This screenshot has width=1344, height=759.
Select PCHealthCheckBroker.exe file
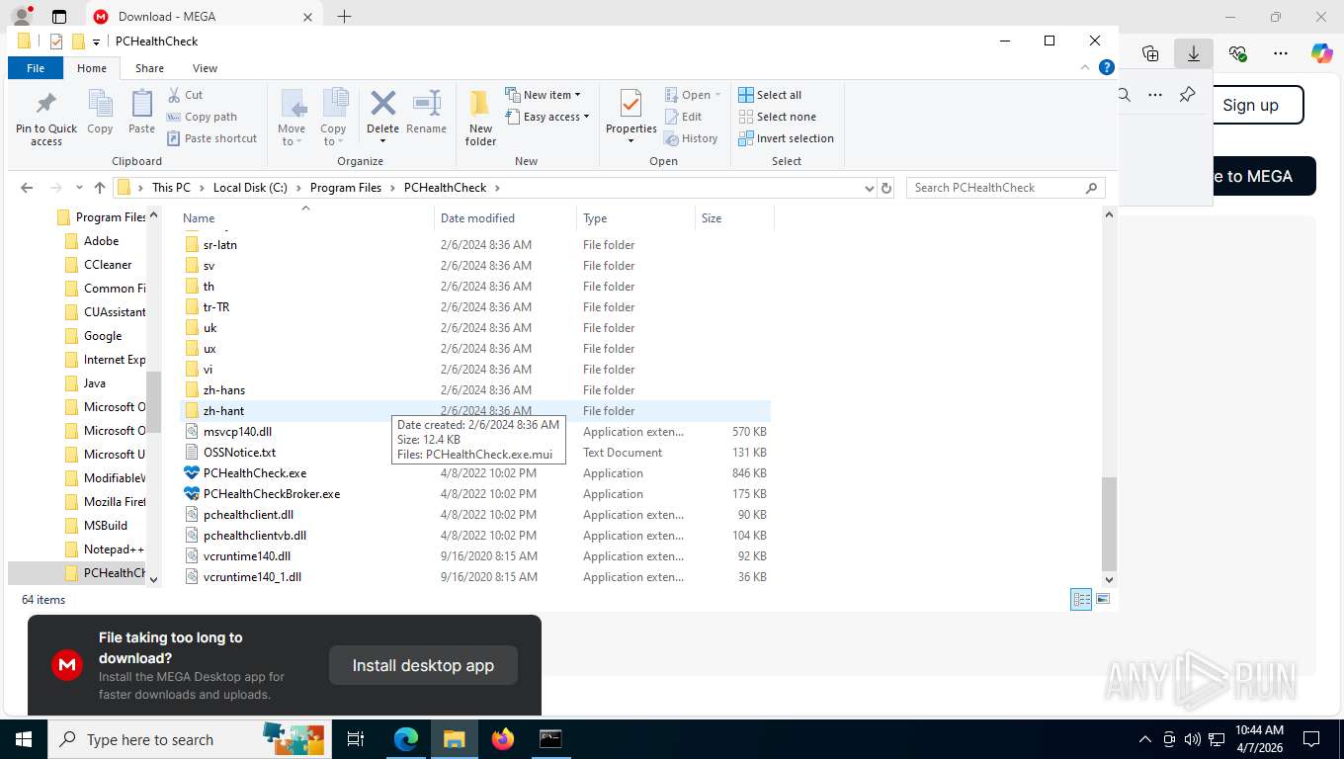click(272, 494)
